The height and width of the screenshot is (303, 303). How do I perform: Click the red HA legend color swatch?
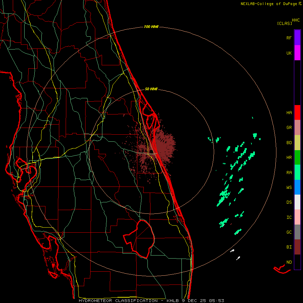pyautogui.click(x=297, y=112)
